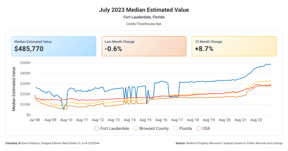Toggle the USA legend circle
This screenshot has height=151, width=288.
click(x=199, y=129)
